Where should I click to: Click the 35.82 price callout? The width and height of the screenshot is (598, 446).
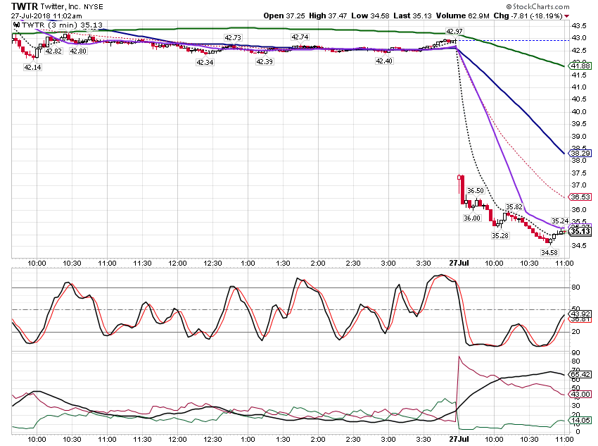coord(514,207)
